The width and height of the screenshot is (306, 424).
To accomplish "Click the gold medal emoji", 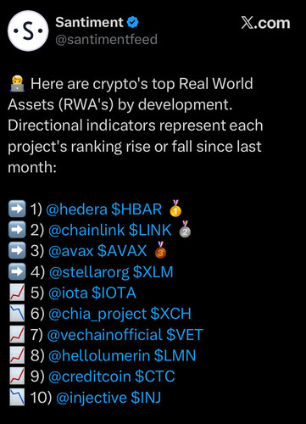I will pos(175,209).
